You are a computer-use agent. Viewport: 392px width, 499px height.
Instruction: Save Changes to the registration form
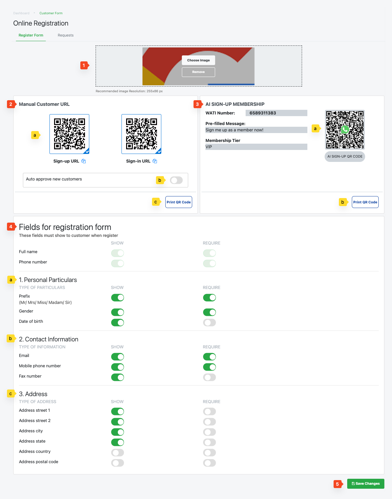pyautogui.click(x=365, y=484)
